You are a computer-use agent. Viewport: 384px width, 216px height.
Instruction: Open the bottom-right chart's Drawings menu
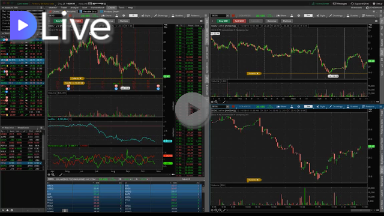coord(336,107)
